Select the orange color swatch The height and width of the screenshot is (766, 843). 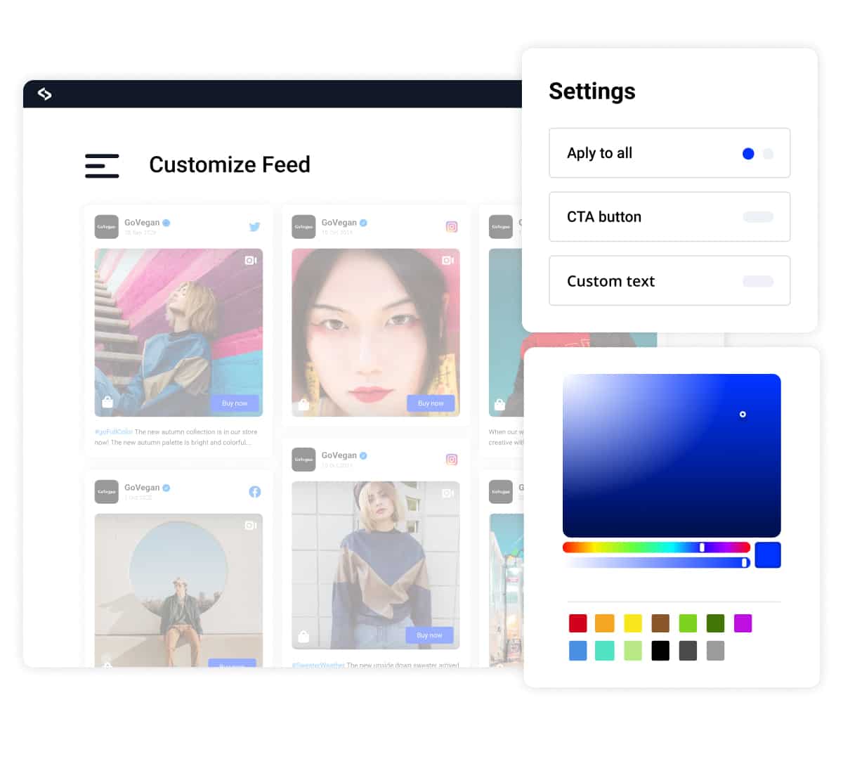[x=605, y=623]
